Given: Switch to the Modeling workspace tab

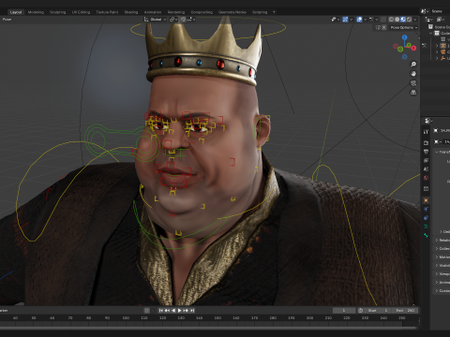Looking at the screenshot, I should (x=36, y=12).
